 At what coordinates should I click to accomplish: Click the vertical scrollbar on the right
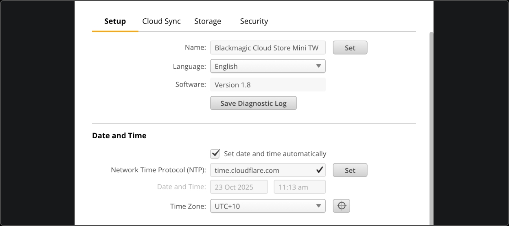tap(431, 128)
